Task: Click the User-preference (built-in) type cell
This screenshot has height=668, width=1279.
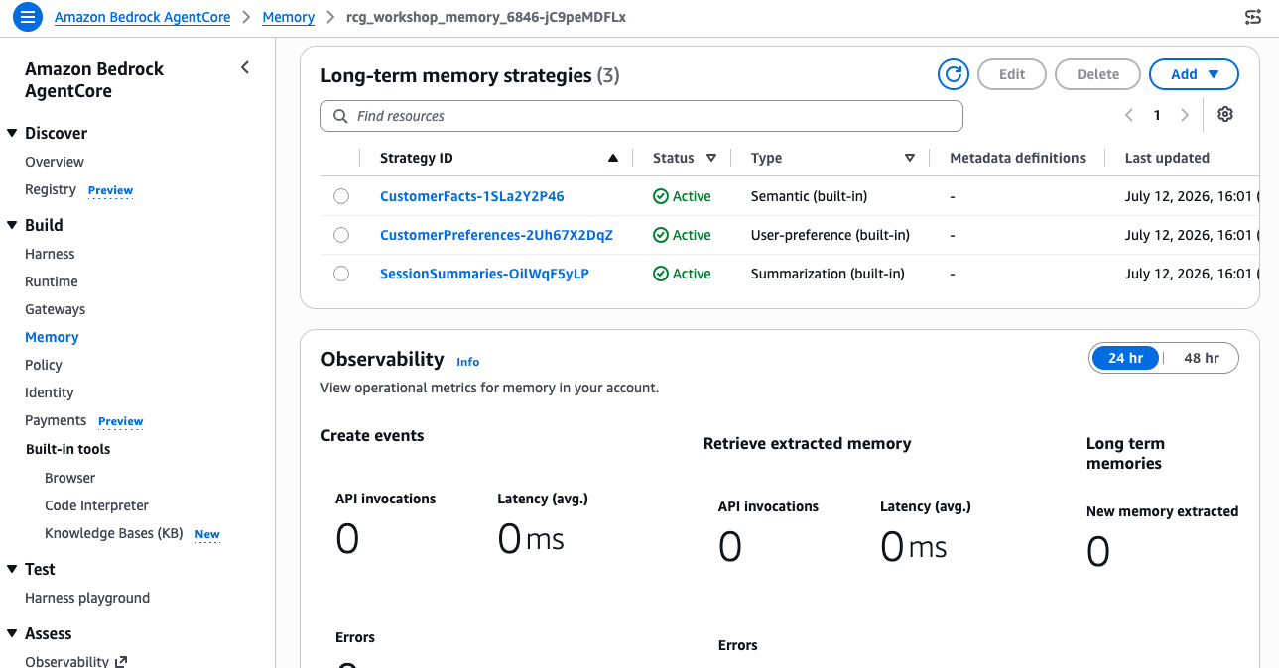Action: [x=831, y=235]
